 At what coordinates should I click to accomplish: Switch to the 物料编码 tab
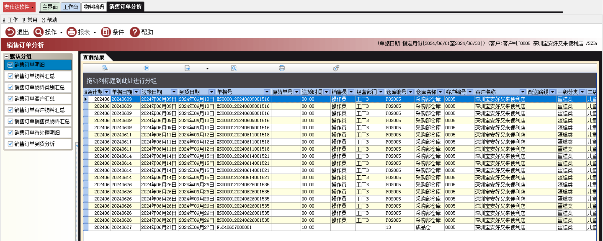pos(94,7)
